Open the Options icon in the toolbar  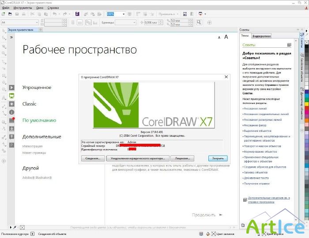[192, 14]
